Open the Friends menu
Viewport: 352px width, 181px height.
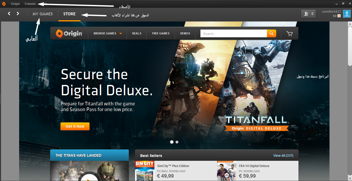click(30, 4)
